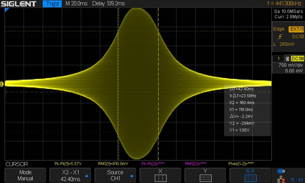Click the EXT/5 trigger source badge
Screen dimensions: 305x183
pyautogui.click(x=297, y=29)
